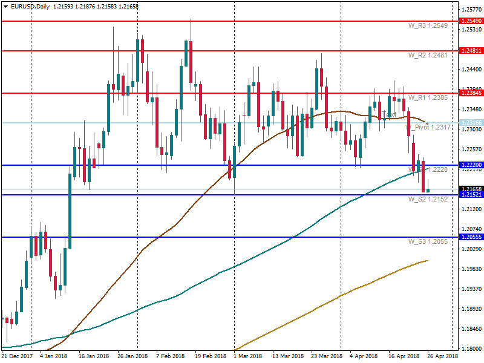The width and height of the screenshot is (484, 363).
Task: Click the 1 Mar 2018 date label
Action: pyautogui.click(x=247, y=356)
